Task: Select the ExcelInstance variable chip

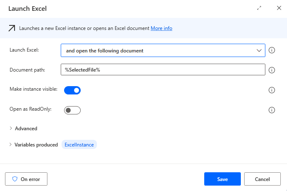Action: pos(79,145)
